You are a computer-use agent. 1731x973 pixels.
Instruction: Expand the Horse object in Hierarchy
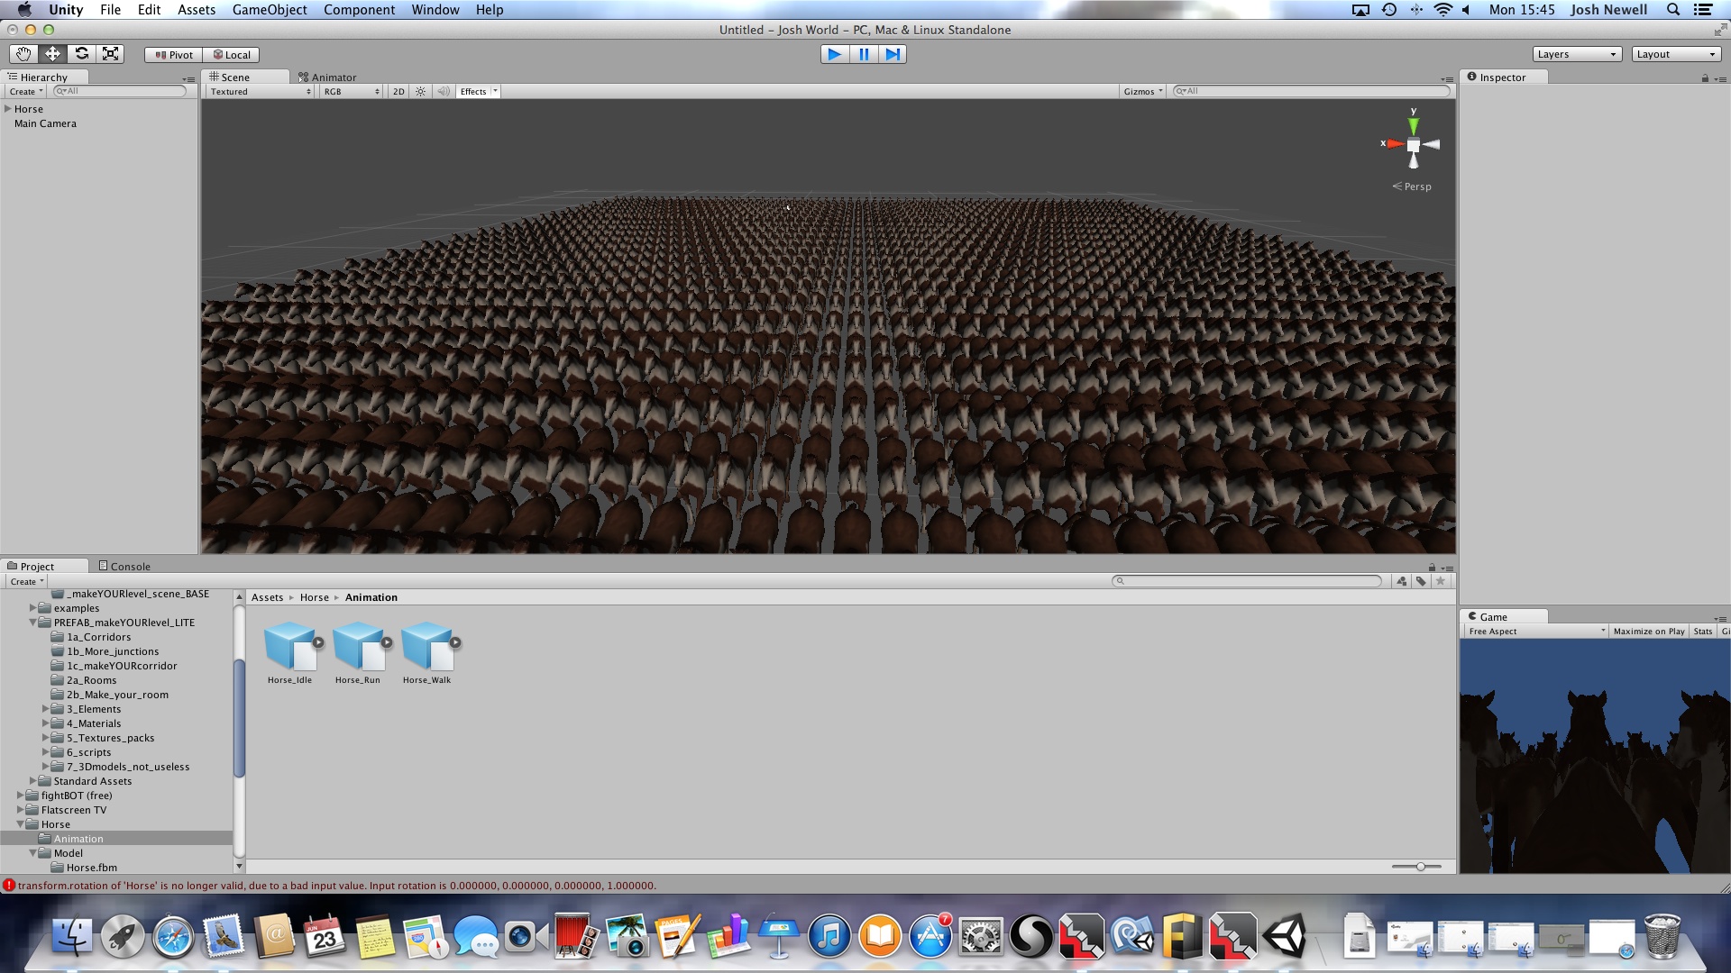pyautogui.click(x=8, y=109)
